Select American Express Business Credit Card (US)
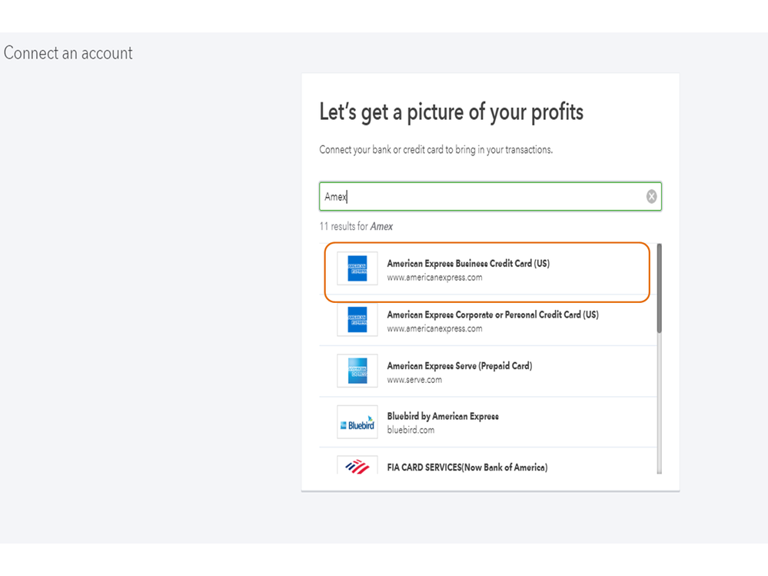This screenshot has width=768, height=576. tap(468, 263)
